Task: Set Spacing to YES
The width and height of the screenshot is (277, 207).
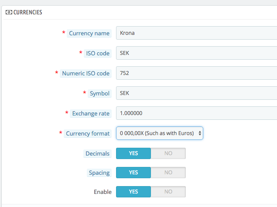Action: point(133,173)
